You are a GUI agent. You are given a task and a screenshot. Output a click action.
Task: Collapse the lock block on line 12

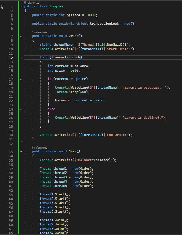tap(21, 58)
